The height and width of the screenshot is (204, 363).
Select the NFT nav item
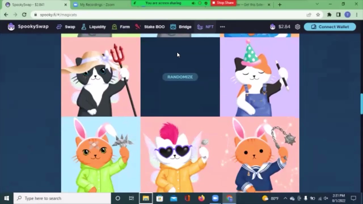[205, 27]
